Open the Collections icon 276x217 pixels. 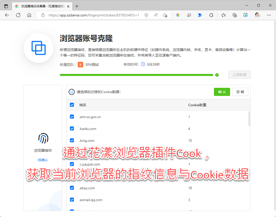click(235, 15)
